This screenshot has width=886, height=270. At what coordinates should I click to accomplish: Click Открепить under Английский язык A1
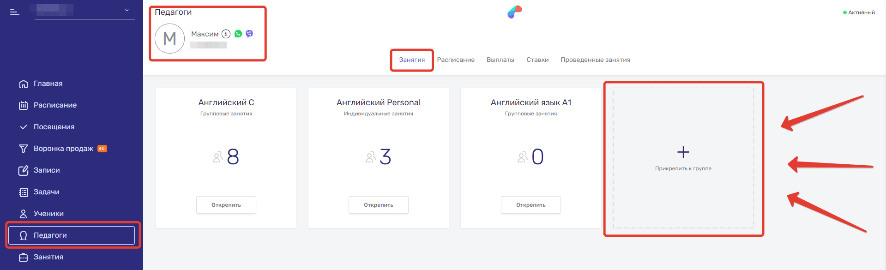[x=531, y=205]
